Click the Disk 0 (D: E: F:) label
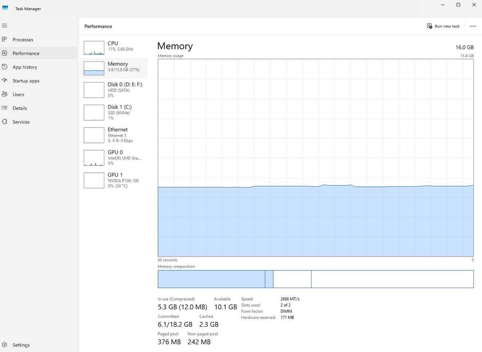 click(125, 85)
